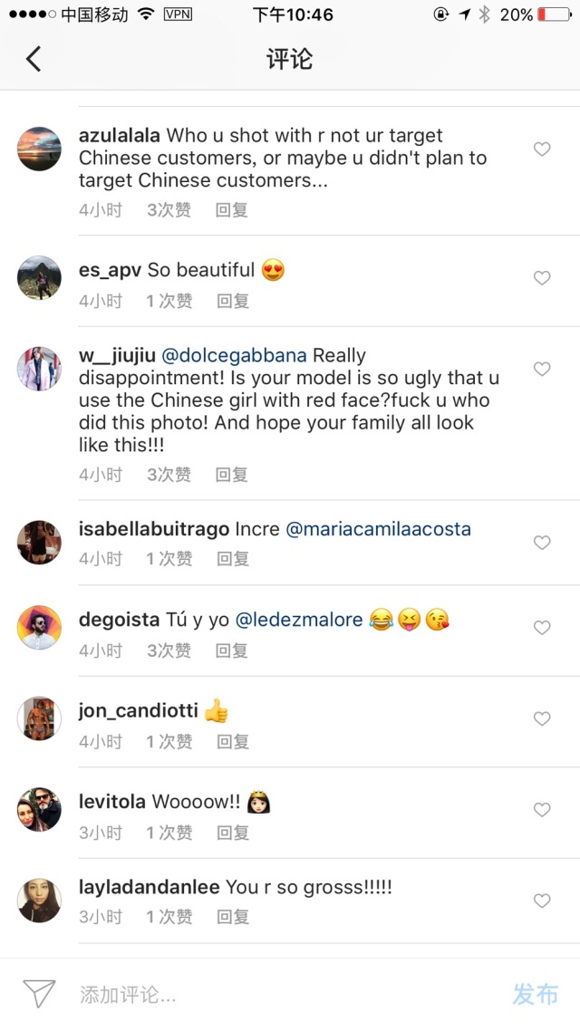Heart levitola's Woooow comment
Viewport: 580px width, 1031px height.
coord(542,810)
